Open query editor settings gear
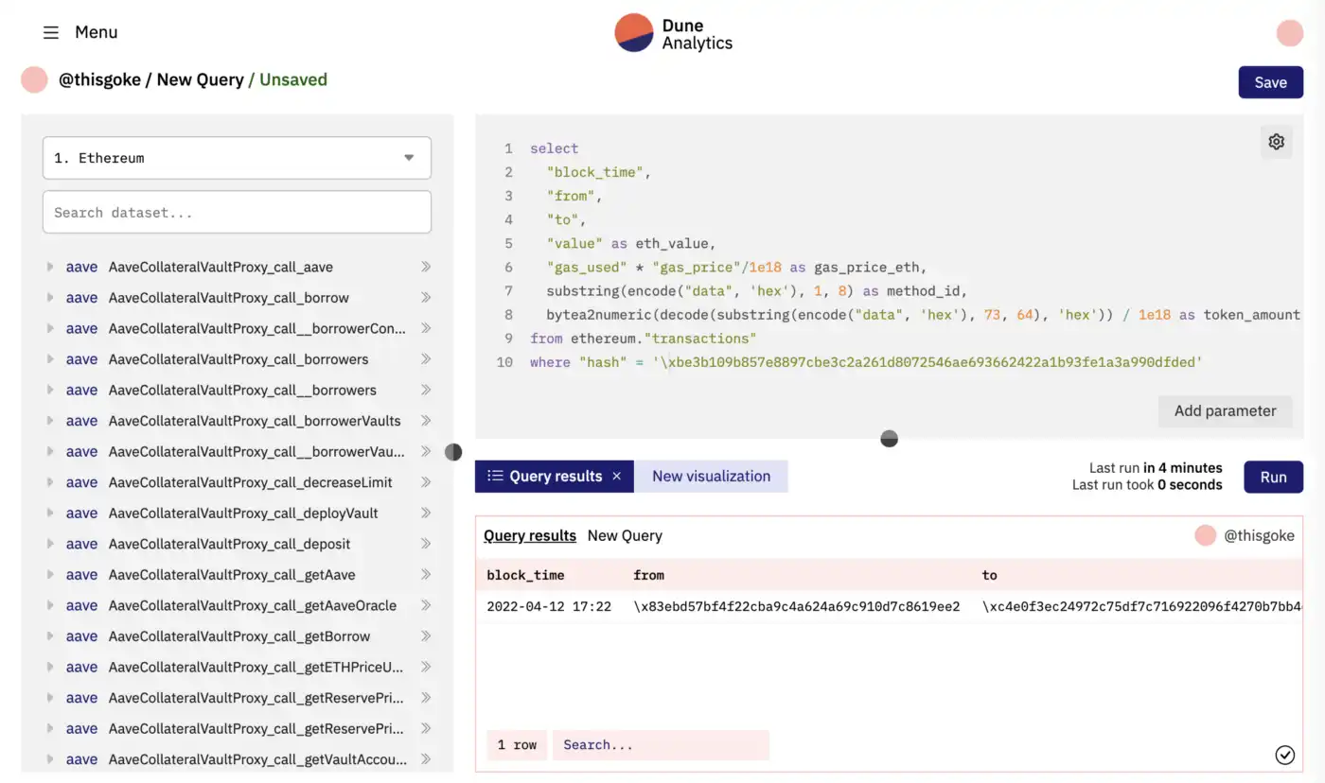 1277,142
